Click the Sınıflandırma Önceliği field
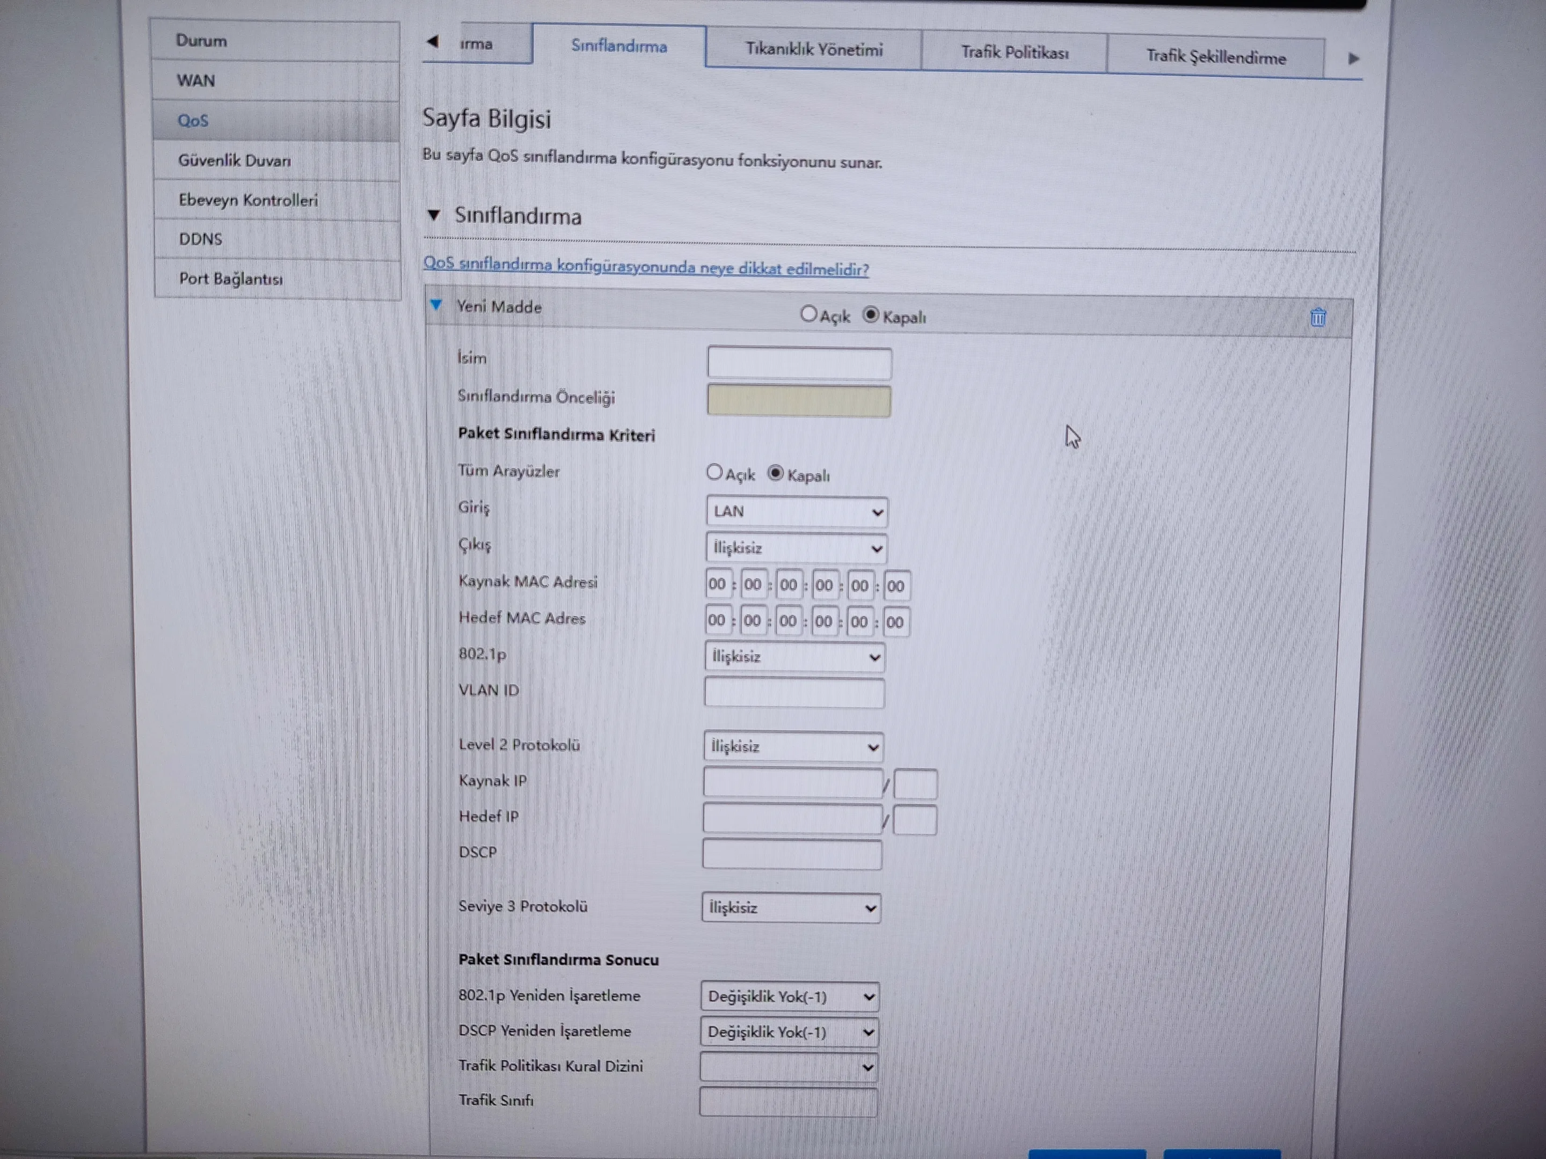 799,400
